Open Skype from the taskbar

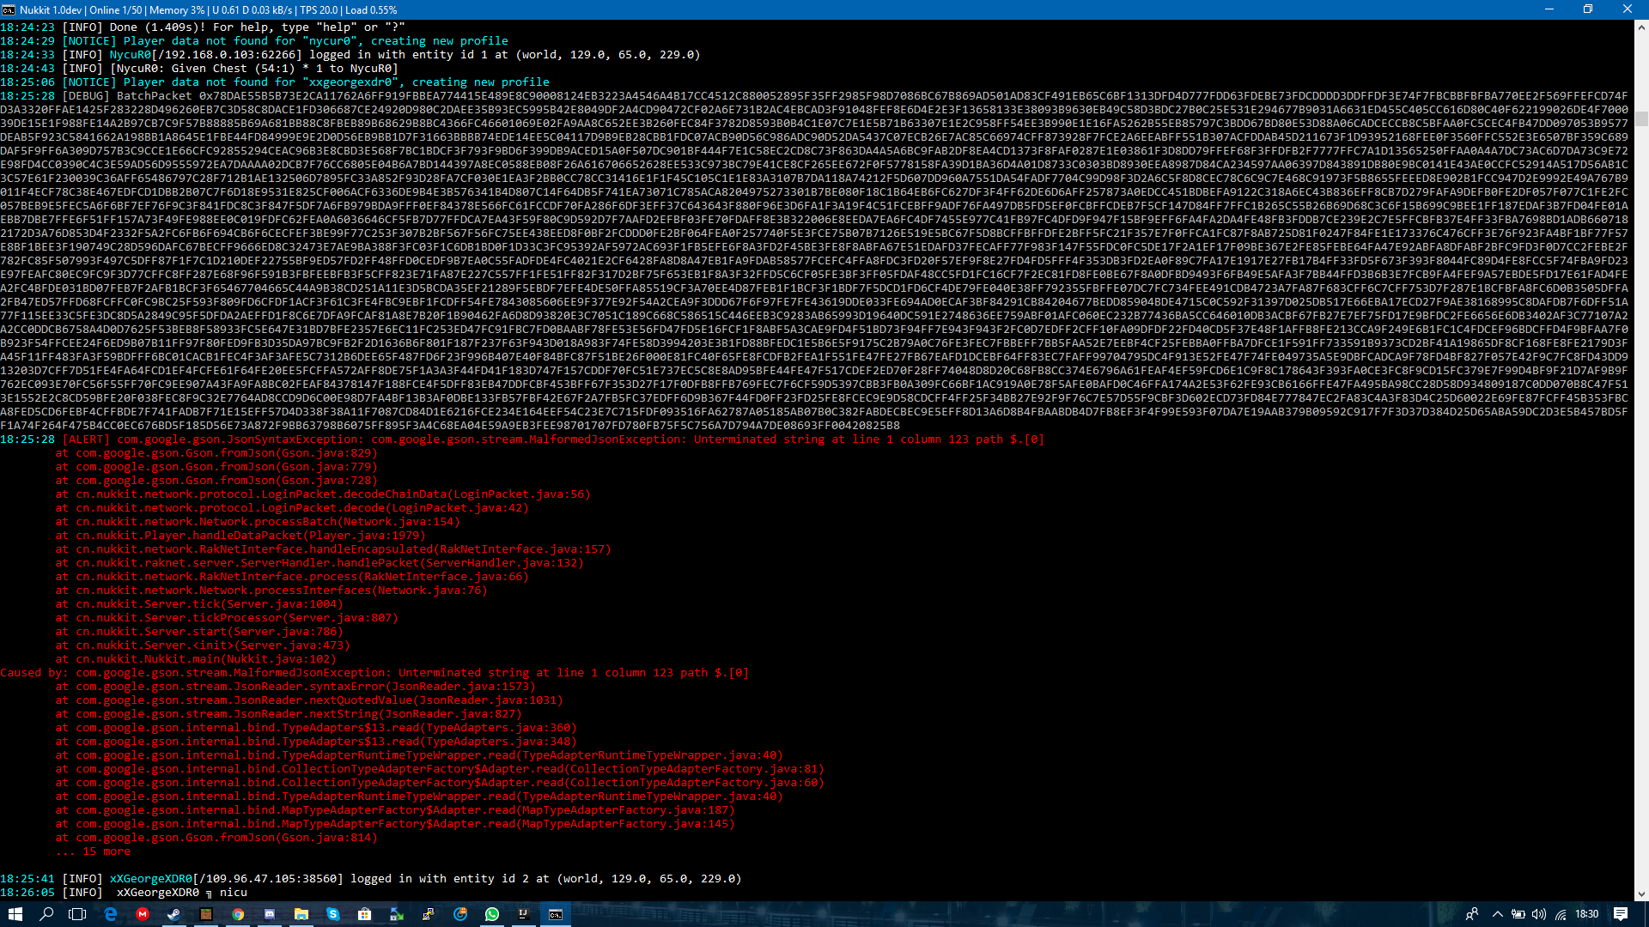[x=333, y=914]
